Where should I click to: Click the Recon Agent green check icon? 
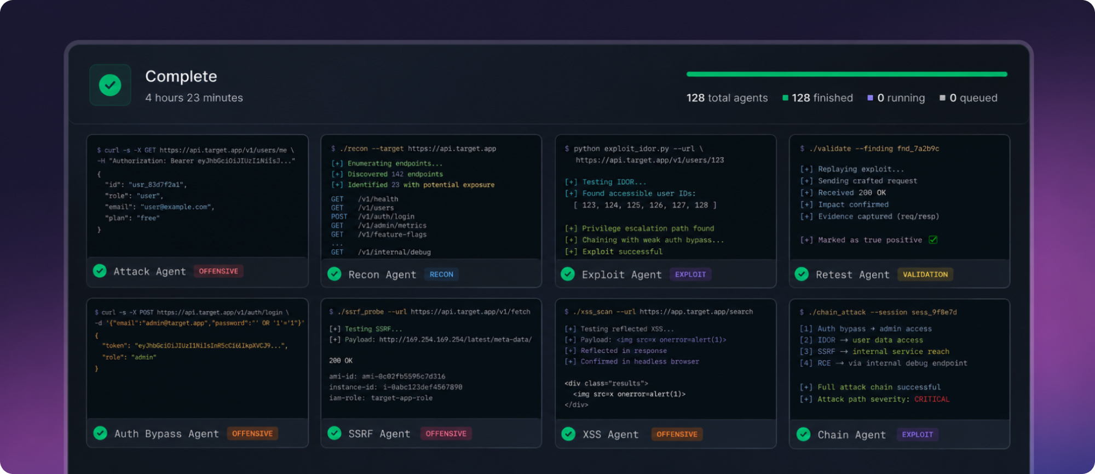click(334, 274)
